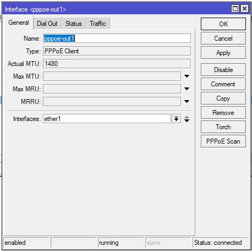Apply the interface settings
Viewport: 252px width, 252px height.
click(223, 53)
